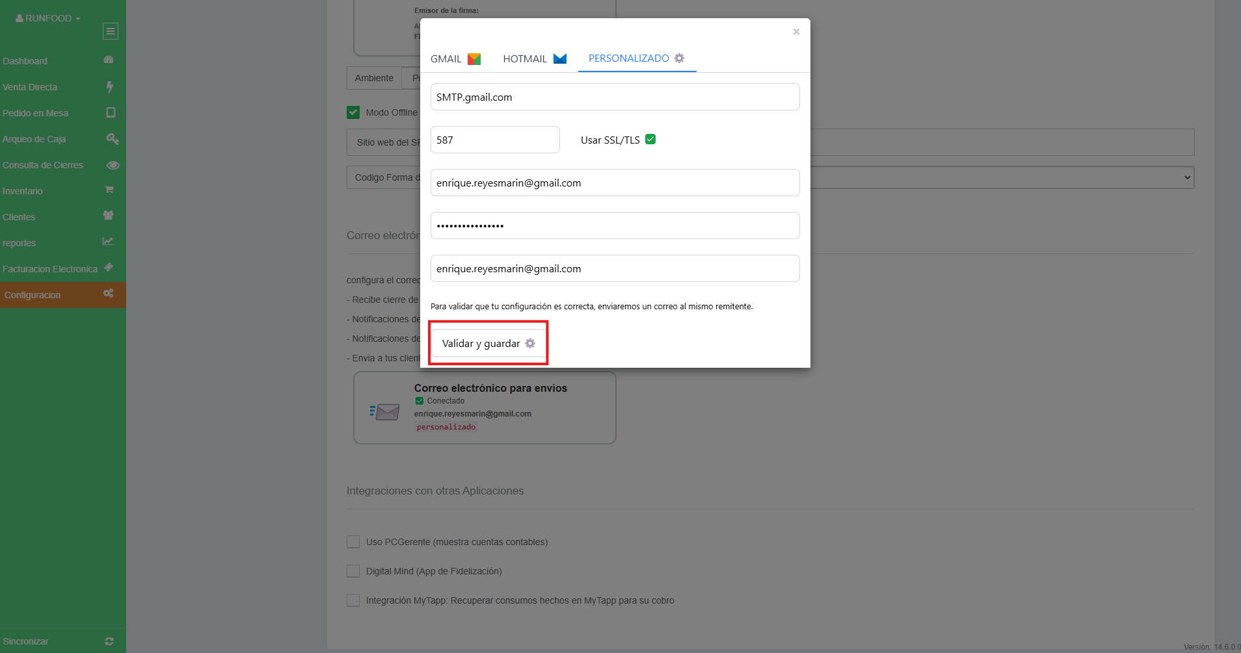The image size is (1241, 653).
Task: Click the Sincronizar refresh icon
Action: pos(109,641)
